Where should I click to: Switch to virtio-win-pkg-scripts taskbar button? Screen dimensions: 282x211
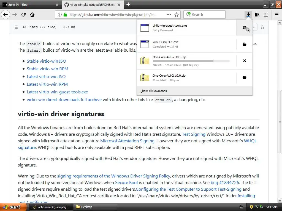pos(51,207)
